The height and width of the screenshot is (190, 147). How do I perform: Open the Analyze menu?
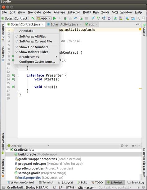[x=59, y=12]
